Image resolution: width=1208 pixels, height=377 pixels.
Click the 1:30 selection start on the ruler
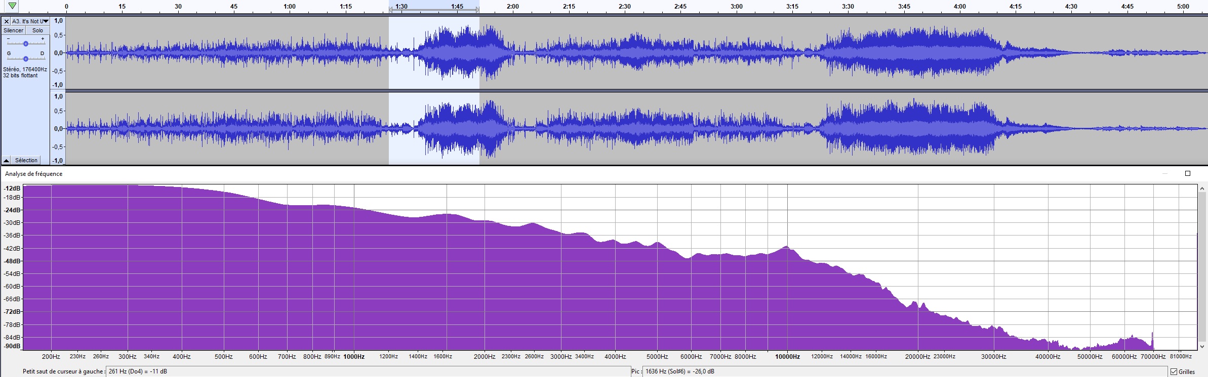(x=401, y=7)
